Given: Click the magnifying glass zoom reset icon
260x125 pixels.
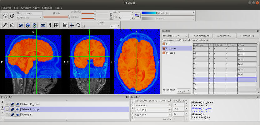Looking at the screenshot, I should [78, 25].
